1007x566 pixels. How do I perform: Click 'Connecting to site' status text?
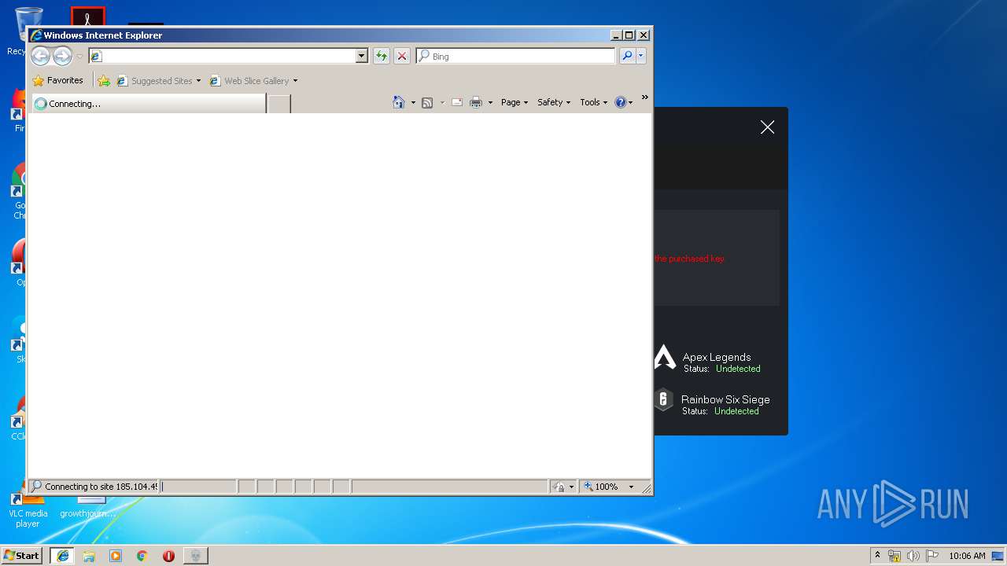click(x=101, y=487)
